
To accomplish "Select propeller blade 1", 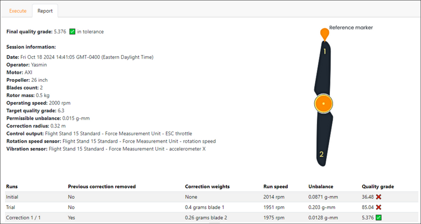I will (325, 63).
